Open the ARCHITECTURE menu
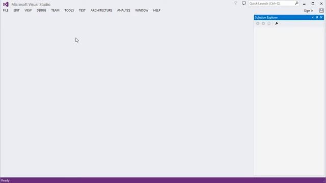This screenshot has width=326, height=183. [x=101, y=10]
